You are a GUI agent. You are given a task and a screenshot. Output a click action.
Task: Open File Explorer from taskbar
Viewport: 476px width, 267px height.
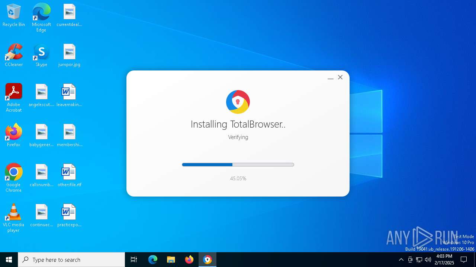tap(171, 260)
